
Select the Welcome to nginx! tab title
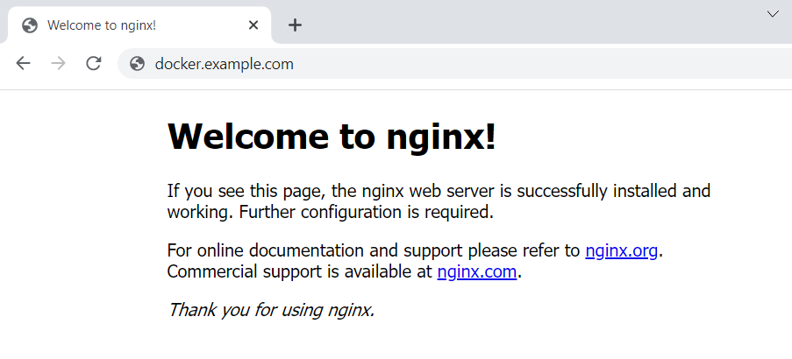tap(102, 25)
